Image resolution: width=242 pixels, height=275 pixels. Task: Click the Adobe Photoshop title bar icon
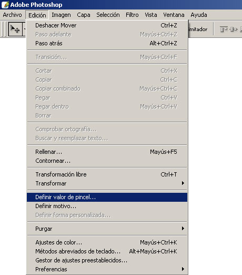tap(5, 5)
